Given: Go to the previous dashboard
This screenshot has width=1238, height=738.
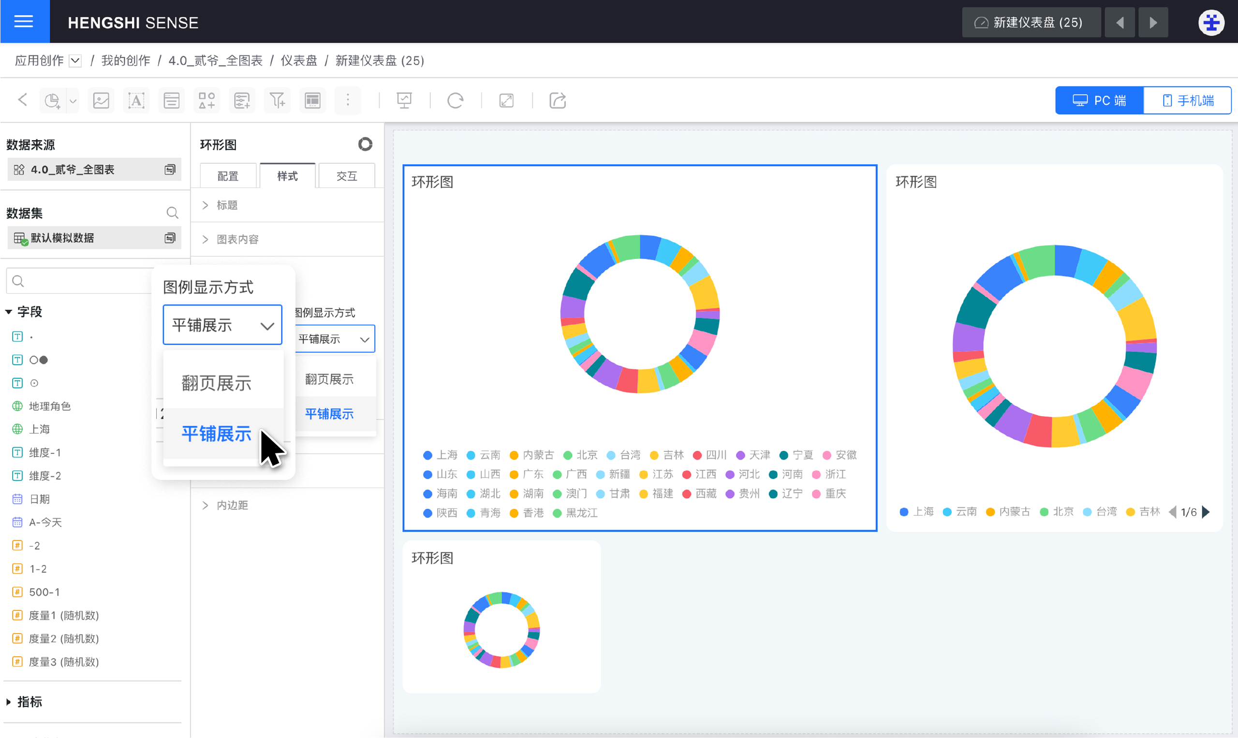Looking at the screenshot, I should tap(1120, 22).
